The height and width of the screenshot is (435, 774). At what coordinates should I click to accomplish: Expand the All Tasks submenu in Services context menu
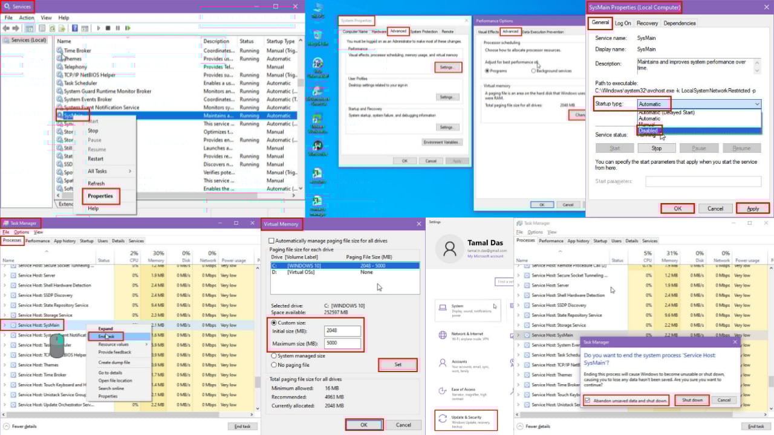point(109,171)
